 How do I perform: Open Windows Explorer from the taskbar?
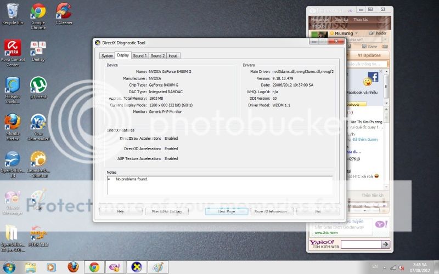coord(31,267)
